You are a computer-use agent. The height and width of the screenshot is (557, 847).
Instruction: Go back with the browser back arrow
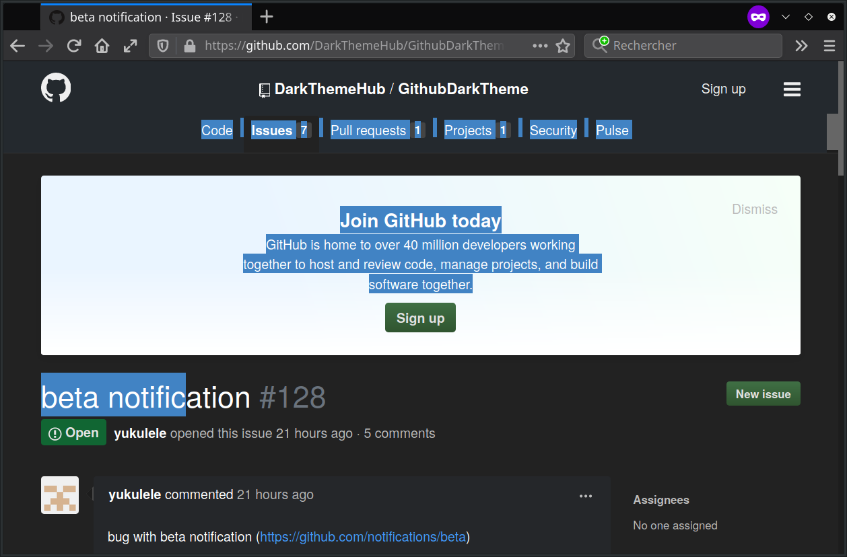[x=18, y=46]
